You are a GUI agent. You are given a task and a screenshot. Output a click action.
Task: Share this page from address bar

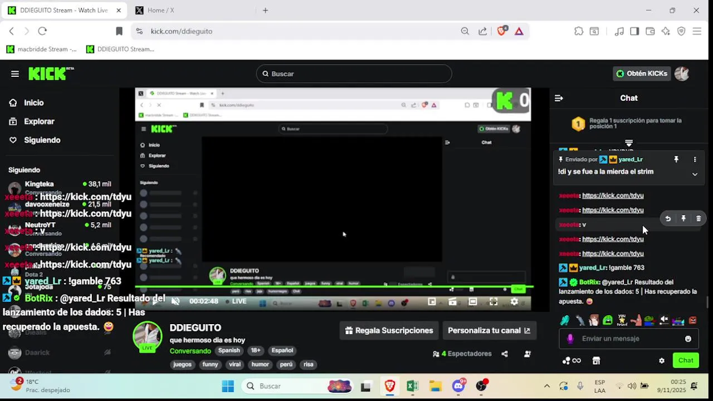click(482, 31)
